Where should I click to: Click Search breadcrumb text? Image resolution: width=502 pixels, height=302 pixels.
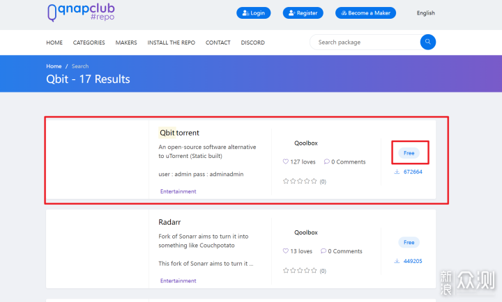[80, 66]
